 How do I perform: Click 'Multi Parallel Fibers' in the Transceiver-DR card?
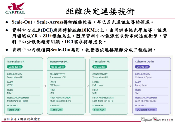60,101
